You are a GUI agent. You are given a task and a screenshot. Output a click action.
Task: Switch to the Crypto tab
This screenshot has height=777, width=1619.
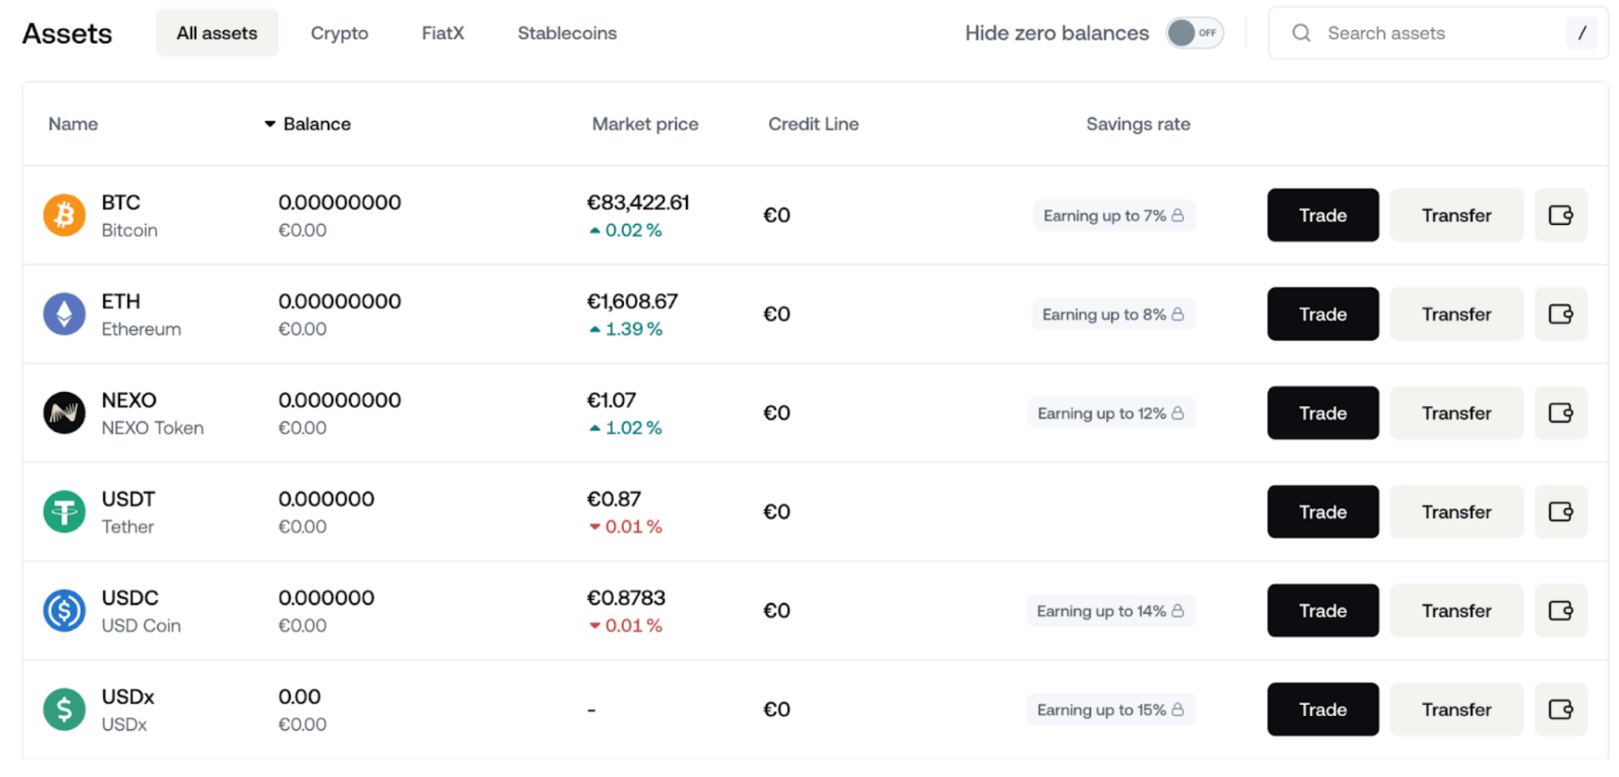pos(339,33)
